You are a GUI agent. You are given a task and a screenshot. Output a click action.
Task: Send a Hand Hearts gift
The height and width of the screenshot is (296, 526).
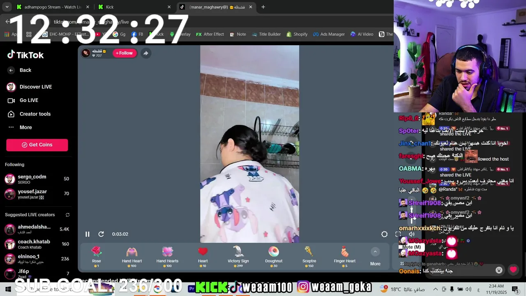[167, 257]
